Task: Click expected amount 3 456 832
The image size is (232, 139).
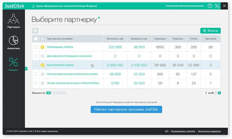Action: (x=139, y=65)
